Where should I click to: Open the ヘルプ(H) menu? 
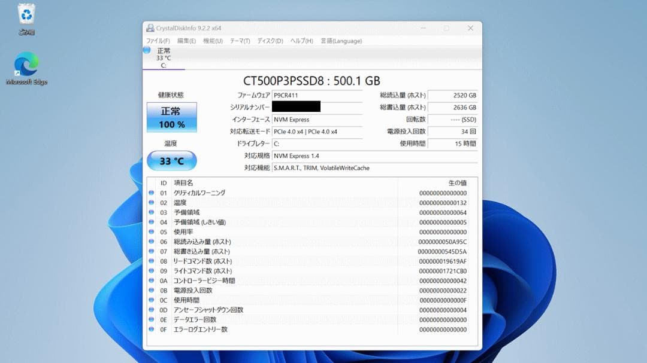(301, 41)
